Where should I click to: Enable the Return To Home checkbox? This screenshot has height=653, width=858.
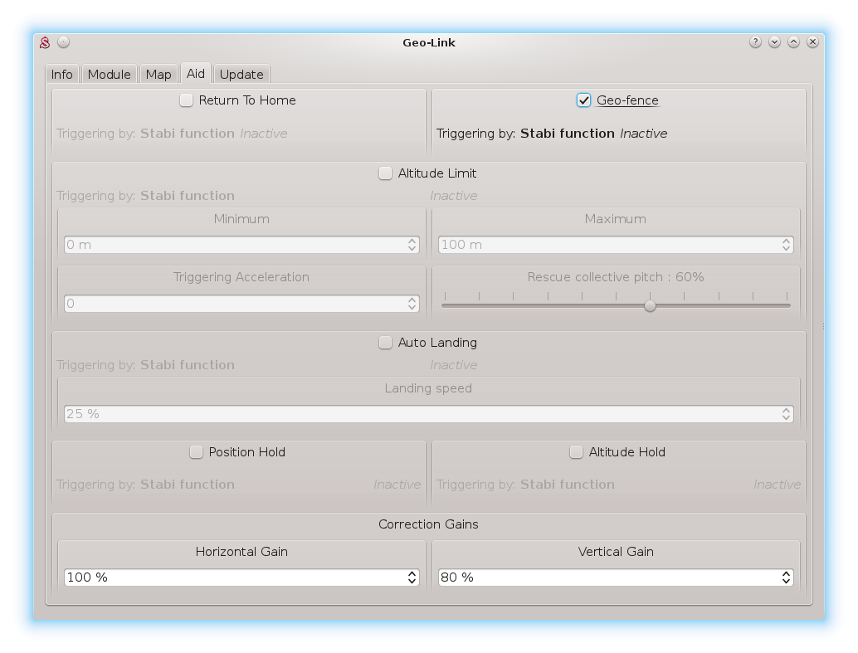[187, 100]
